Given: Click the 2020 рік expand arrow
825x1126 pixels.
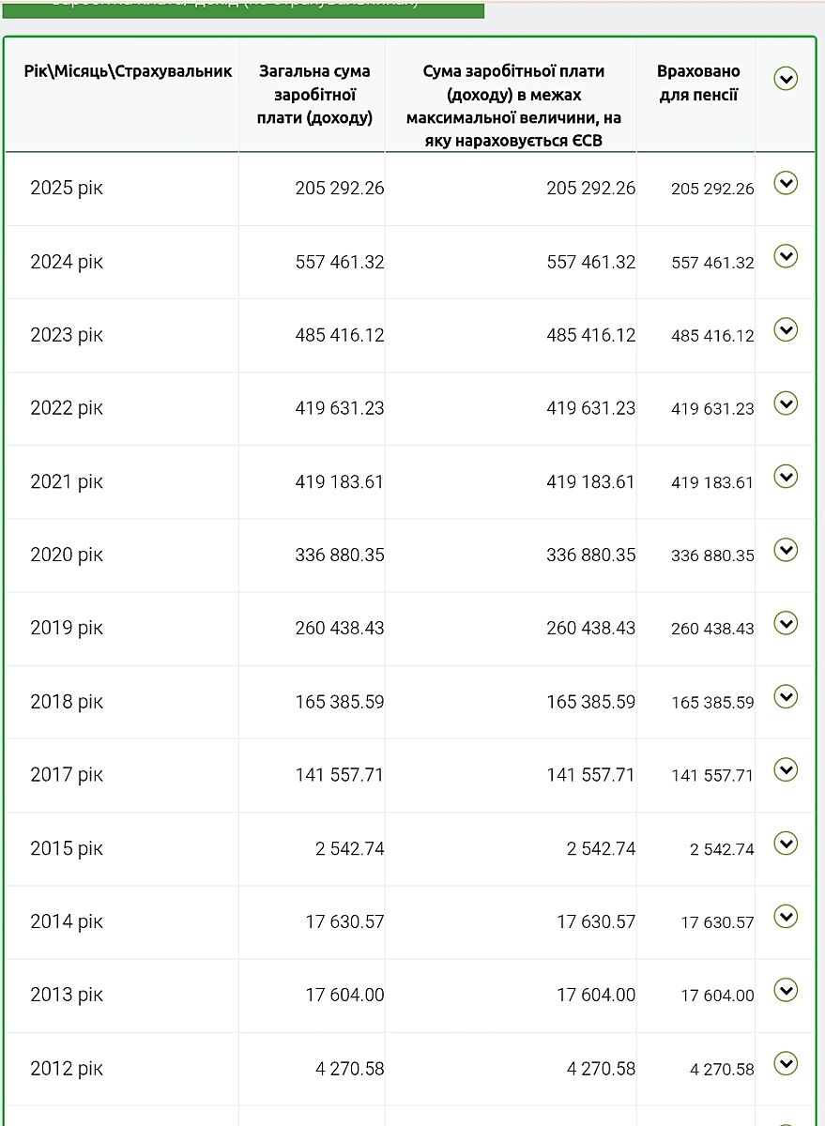Looking at the screenshot, I should pyautogui.click(x=786, y=550).
